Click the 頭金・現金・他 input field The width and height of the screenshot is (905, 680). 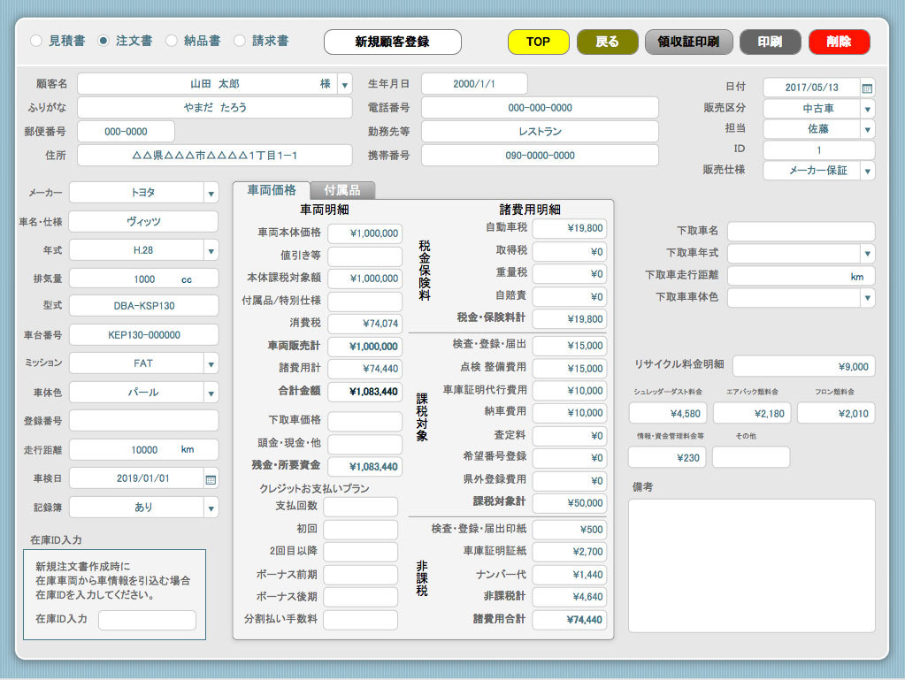364,444
